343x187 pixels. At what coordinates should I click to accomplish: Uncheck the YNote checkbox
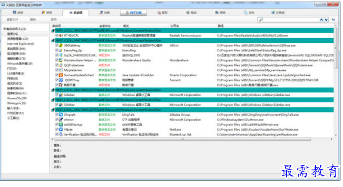pyautogui.click(x=57, y=130)
